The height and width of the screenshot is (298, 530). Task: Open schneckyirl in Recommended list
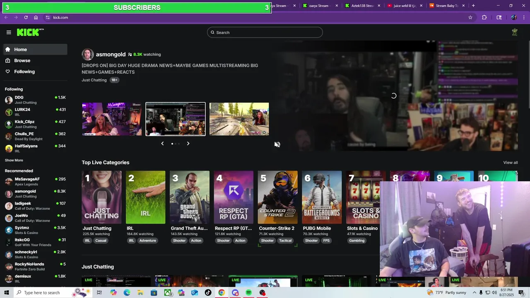click(35, 254)
